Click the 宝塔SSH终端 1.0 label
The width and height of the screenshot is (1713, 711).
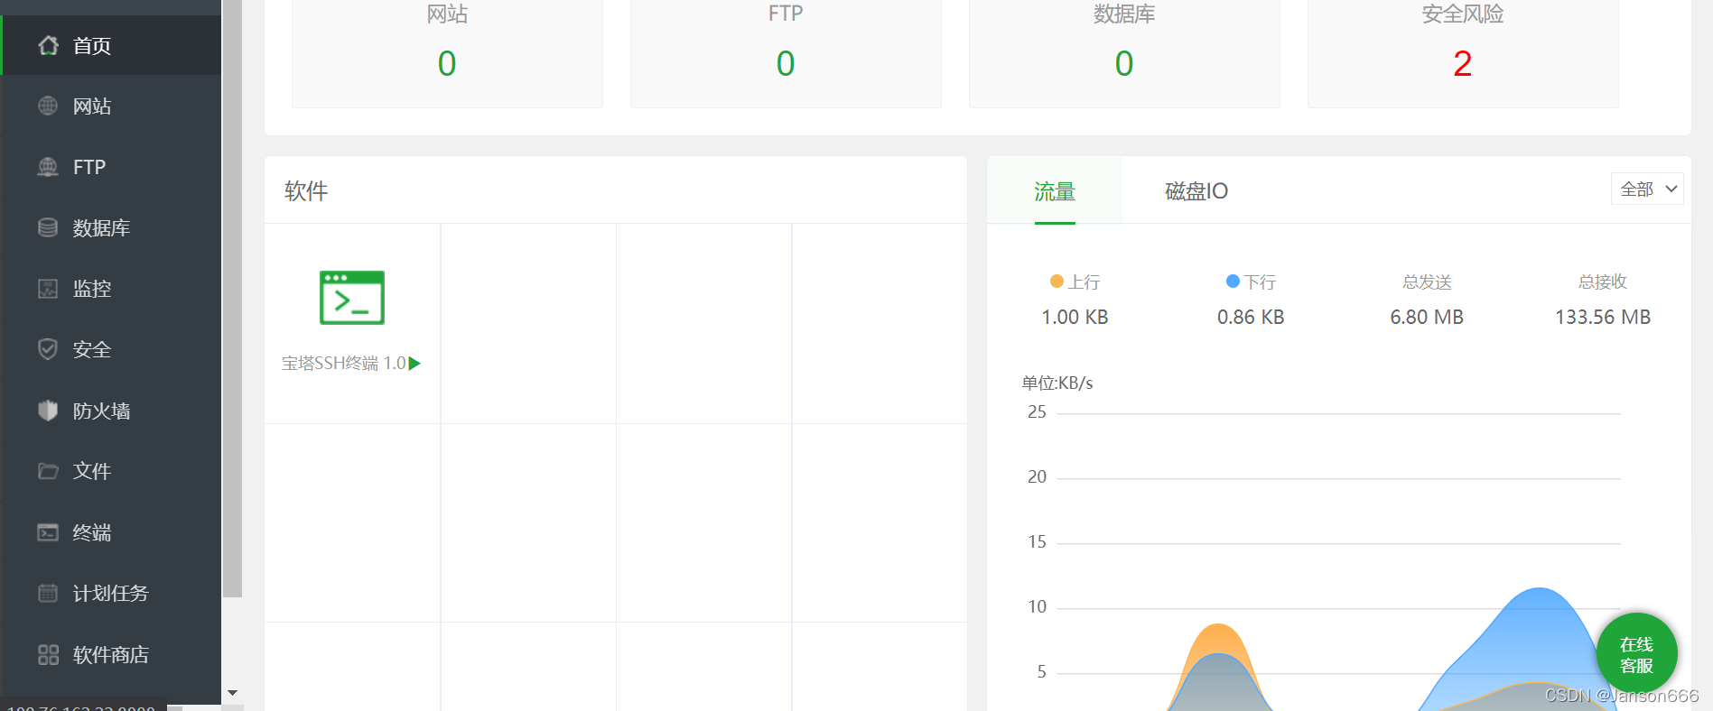[343, 364]
